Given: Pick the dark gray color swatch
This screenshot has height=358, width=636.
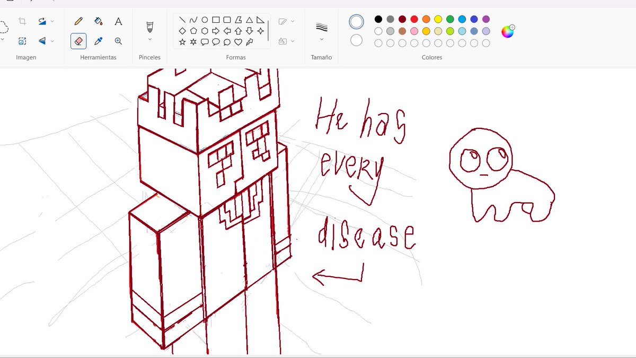Looking at the screenshot, I should (x=391, y=19).
